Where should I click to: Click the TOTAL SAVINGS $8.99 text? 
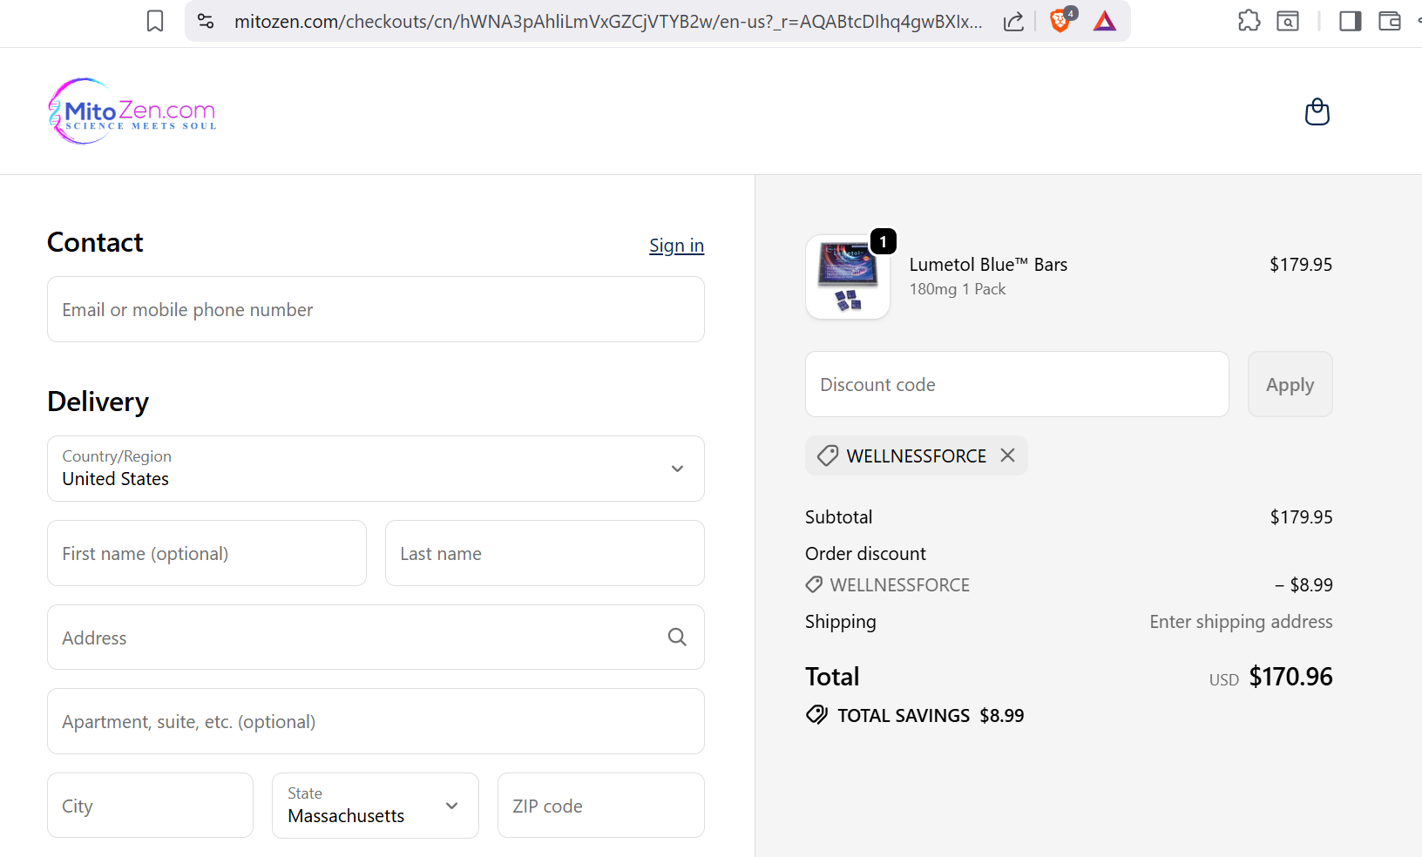tap(931, 716)
